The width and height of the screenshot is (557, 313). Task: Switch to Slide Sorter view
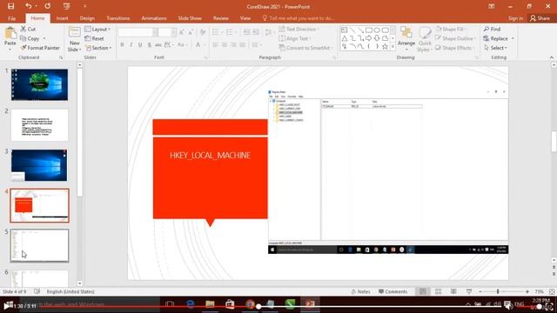click(438, 291)
